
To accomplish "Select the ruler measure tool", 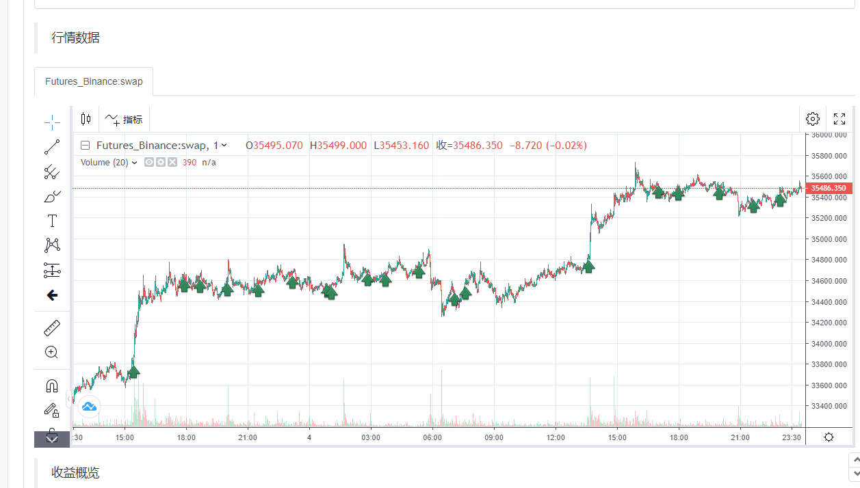I will click(52, 328).
